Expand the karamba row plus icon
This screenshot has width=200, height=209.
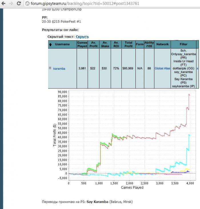pyautogui.click(x=50, y=68)
